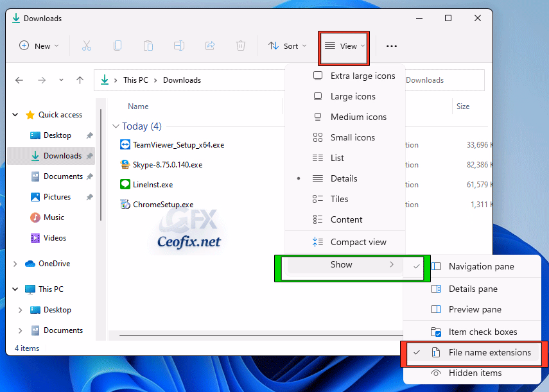Expand the OneDrive tree node

click(x=15, y=264)
